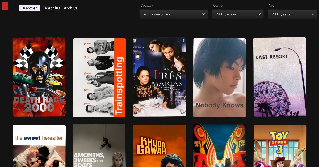Expand the Country filter dropdown
Viewport: 319px width, 167px height.
173,14
